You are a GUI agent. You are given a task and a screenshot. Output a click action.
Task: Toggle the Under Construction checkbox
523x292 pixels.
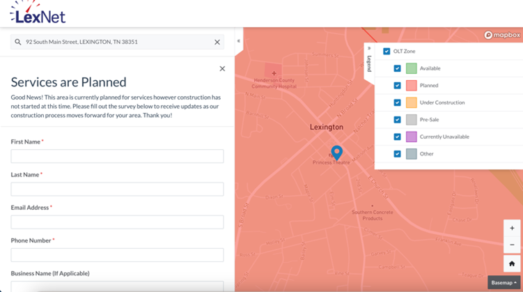tap(397, 102)
